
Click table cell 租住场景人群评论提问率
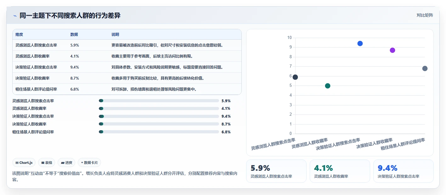tap(36, 89)
